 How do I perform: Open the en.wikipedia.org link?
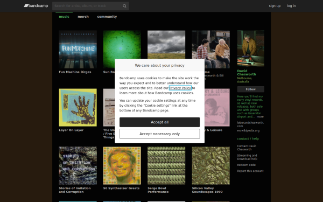coord(248,130)
